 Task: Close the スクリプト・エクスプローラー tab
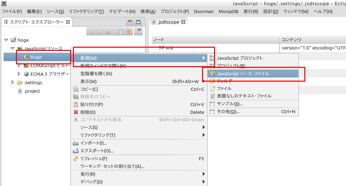68,22
